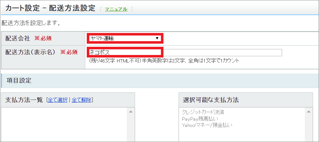Select Yahoo!マネー/預金払い in the list
This screenshot has height=142, width=319.
[207, 125]
